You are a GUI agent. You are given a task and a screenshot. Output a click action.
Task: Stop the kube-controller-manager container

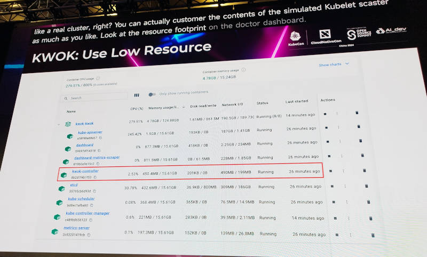(x=335, y=218)
